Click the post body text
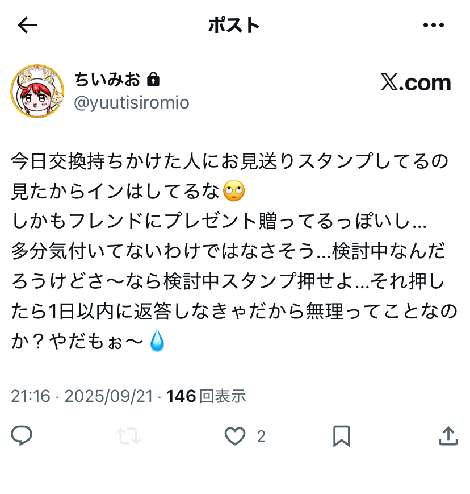 pos(234,251)
